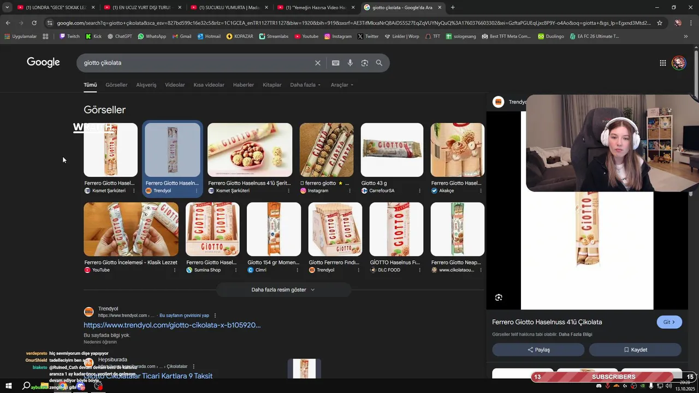Screen dimensions: 699x393
Task: Select the Ferrero Giotto İncelemesi YouTube thumbnail
Action: (131, 229)
